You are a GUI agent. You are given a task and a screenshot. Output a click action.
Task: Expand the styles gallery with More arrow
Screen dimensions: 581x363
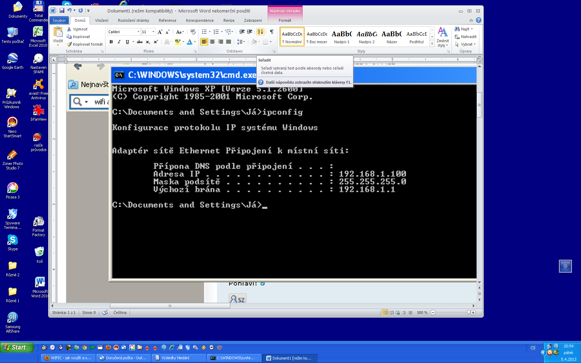(432, 44)
